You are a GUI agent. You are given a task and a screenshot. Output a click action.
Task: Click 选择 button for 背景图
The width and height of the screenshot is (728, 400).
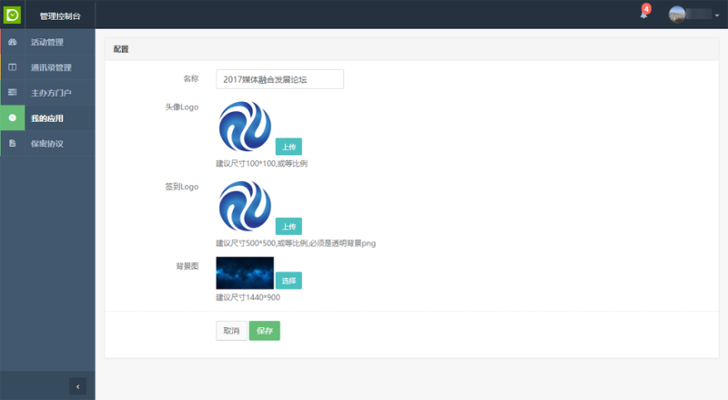[288, 281]
